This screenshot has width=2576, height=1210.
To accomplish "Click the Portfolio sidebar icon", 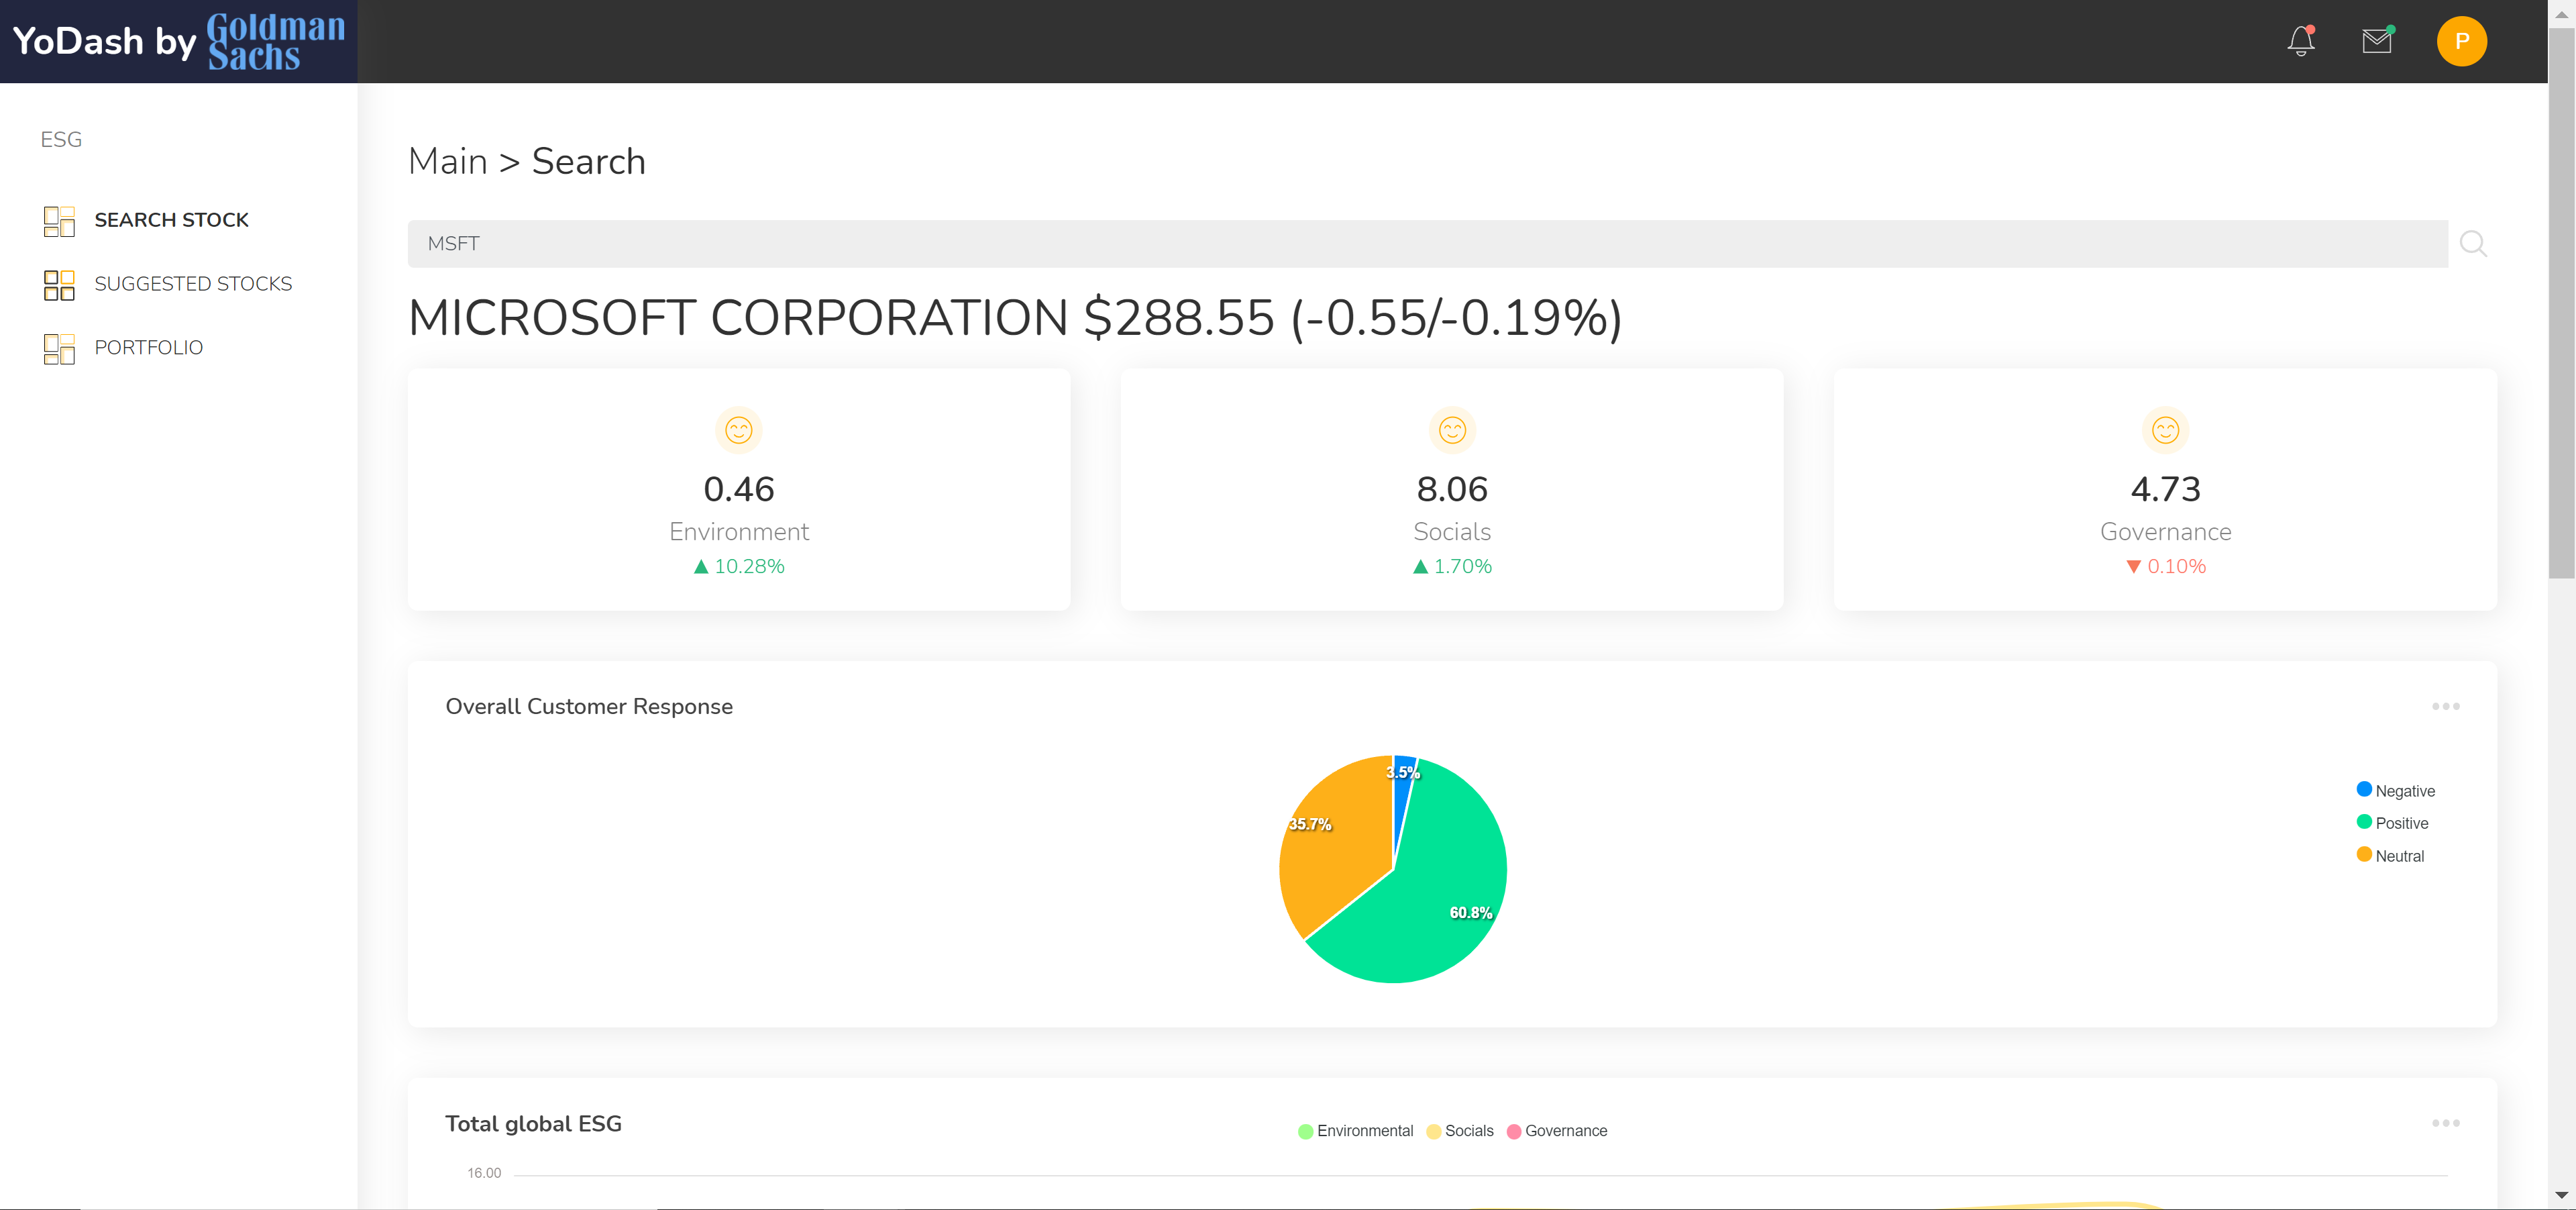I will (x=59, y=348).
